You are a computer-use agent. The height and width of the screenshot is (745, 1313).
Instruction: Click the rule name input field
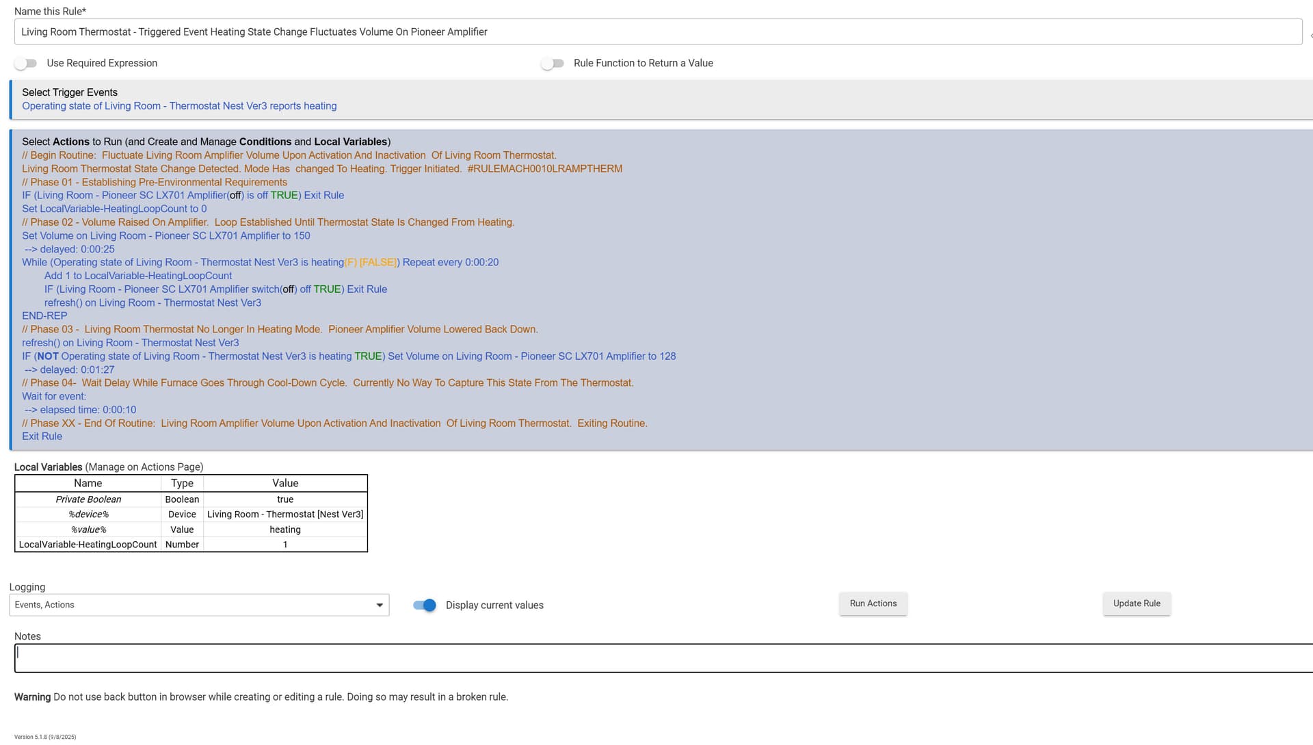pyautogui.click(x=656, y=32)
